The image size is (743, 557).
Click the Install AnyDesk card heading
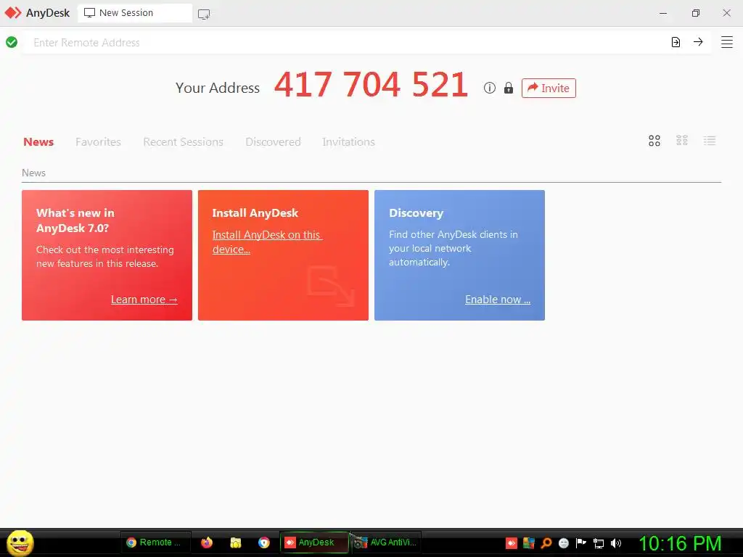(255, 213)
